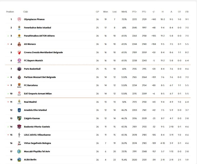
Task: Click the PTS+ column header
Action: 134,12
